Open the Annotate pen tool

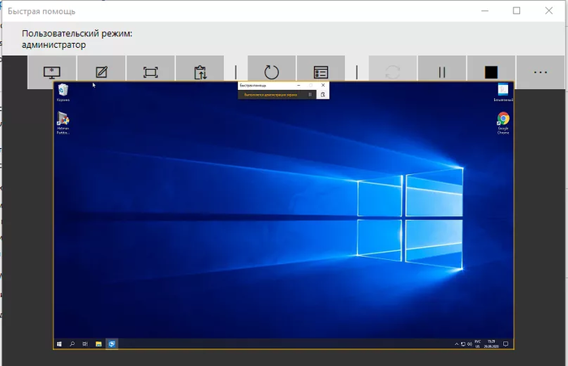tap(101, 72)
